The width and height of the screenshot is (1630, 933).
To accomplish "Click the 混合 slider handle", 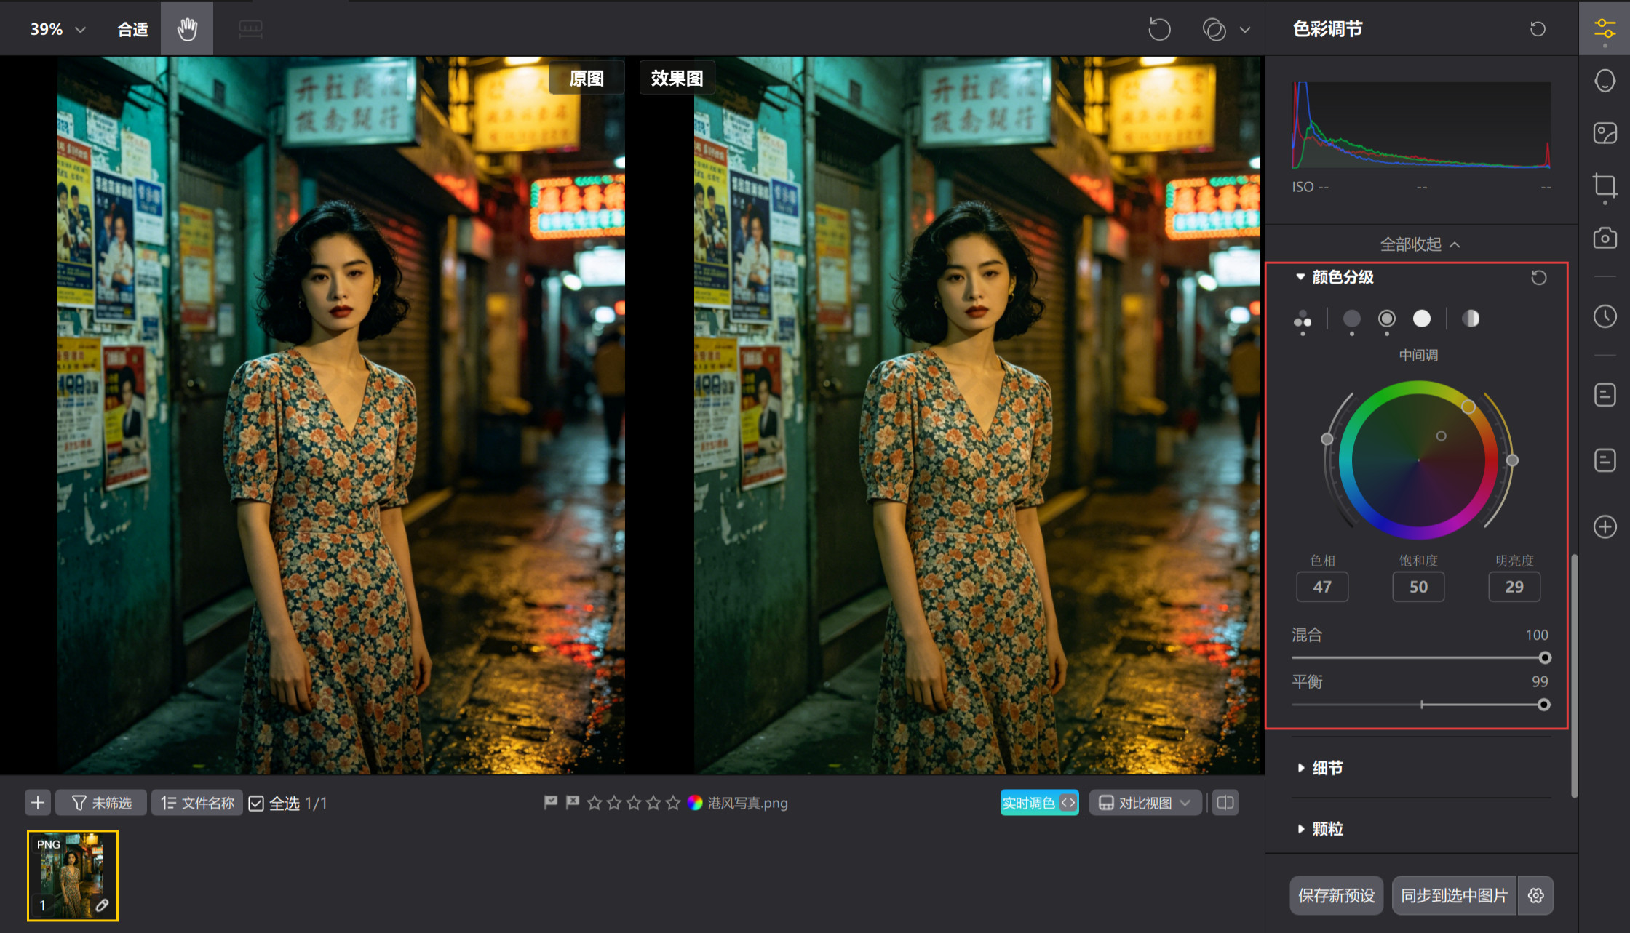I will (x=1544, y=658).
